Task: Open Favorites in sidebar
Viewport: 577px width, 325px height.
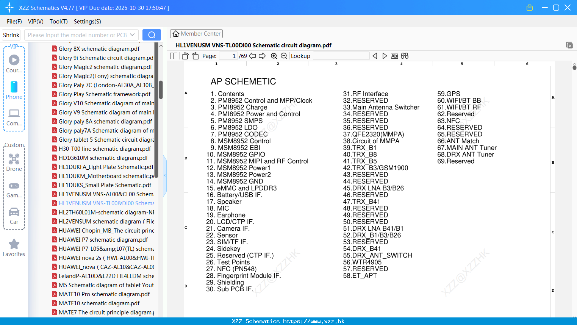Action: (14, 248)
